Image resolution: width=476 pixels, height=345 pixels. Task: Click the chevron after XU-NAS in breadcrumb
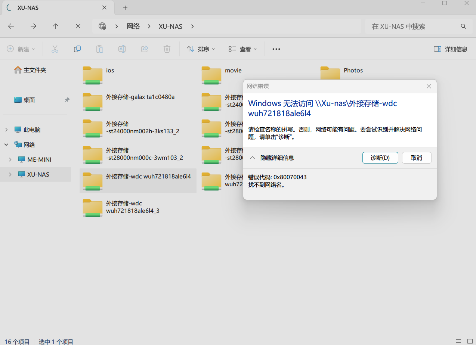point(192,26)
